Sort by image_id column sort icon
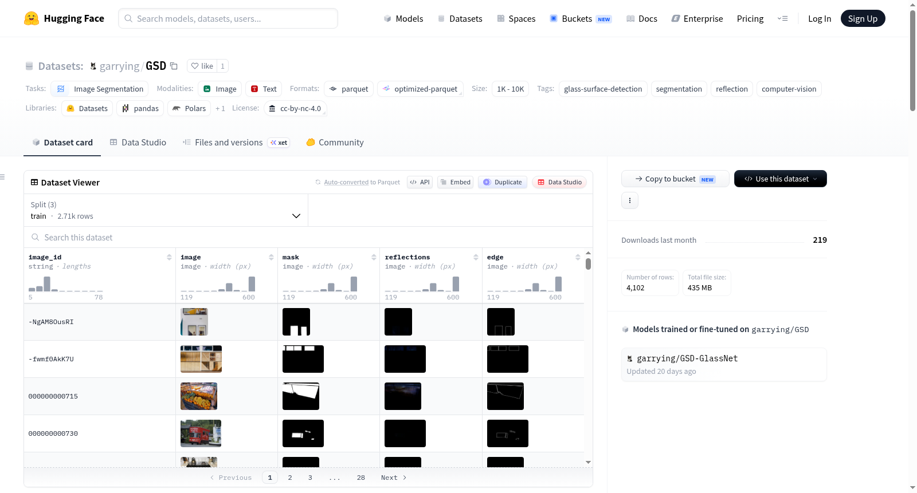The width and height of the screenshot is (917, 493). tap(169, 257)
